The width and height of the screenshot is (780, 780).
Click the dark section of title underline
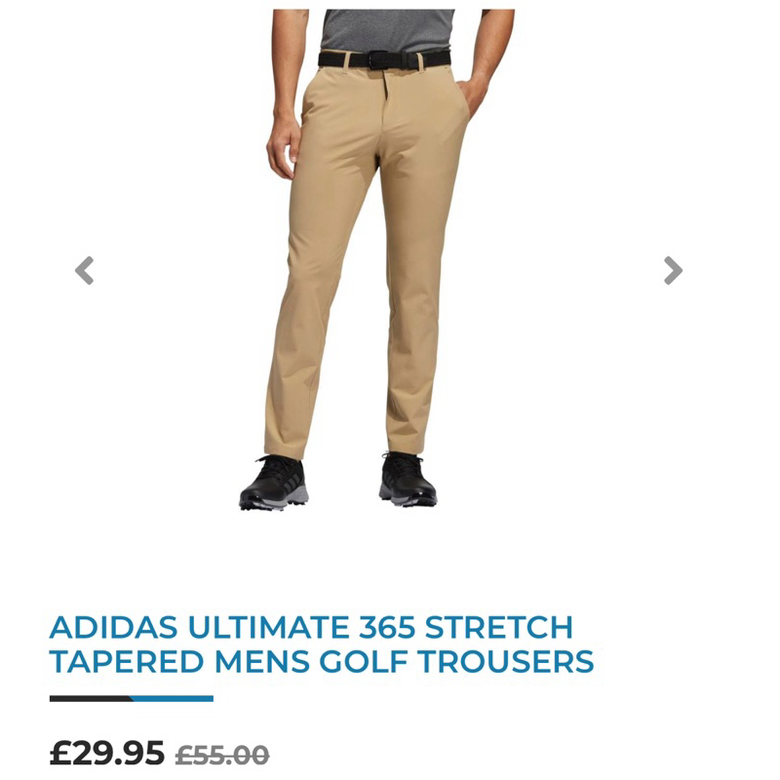point(91,699)
